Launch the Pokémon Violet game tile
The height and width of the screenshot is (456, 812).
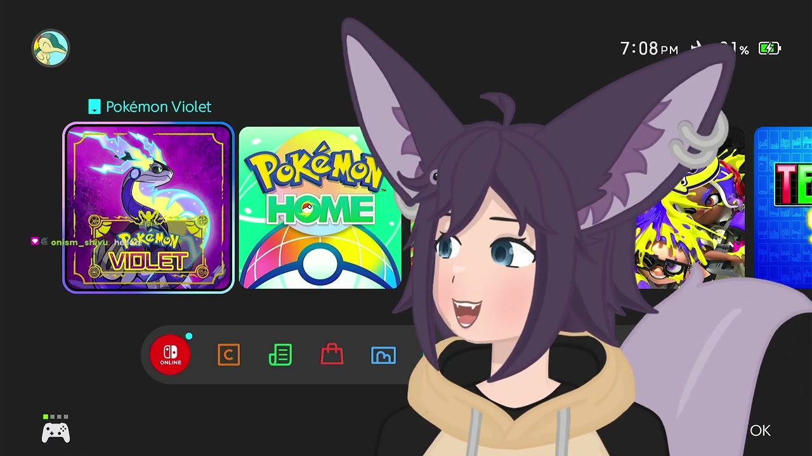click(x=148, y=208)
